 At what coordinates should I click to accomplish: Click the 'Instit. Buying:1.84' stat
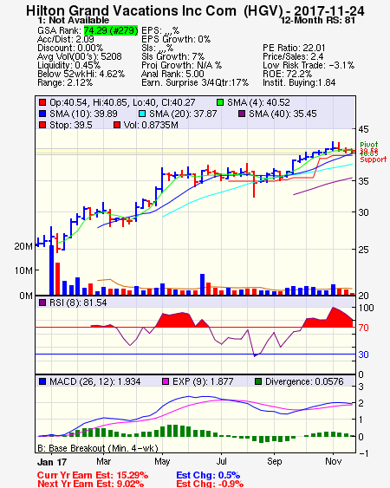[x=299, y=83]
